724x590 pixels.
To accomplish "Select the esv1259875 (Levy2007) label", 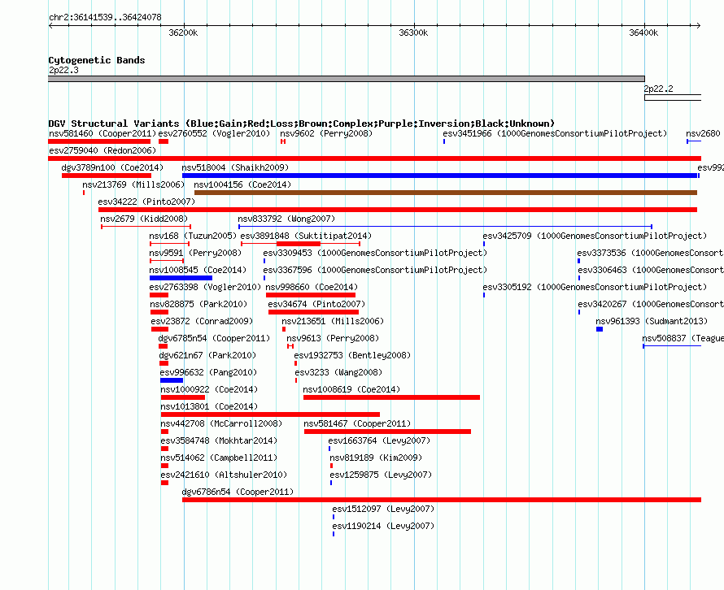I will (381, 475).
